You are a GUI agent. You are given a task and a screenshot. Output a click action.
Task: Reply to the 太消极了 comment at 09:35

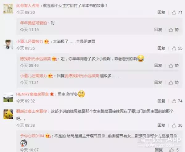coord(161,48)
